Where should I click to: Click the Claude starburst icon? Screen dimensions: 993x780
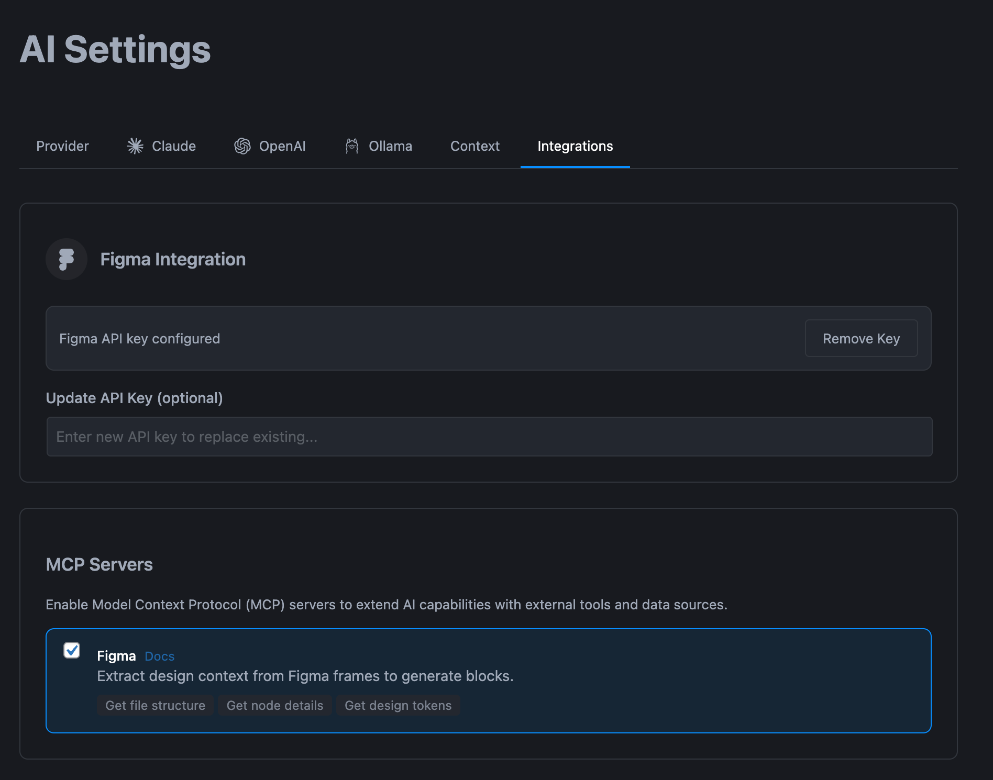(x=135, y=146)
